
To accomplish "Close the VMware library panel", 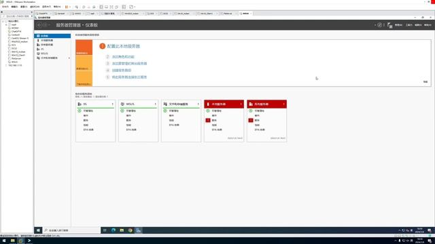I will (31, 12).
